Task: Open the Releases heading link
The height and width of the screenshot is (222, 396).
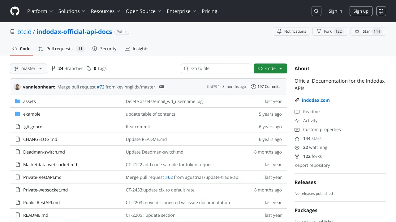Action: [305, 182]
